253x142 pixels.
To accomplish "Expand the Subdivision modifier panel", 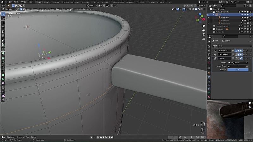I will click(213, 51).
